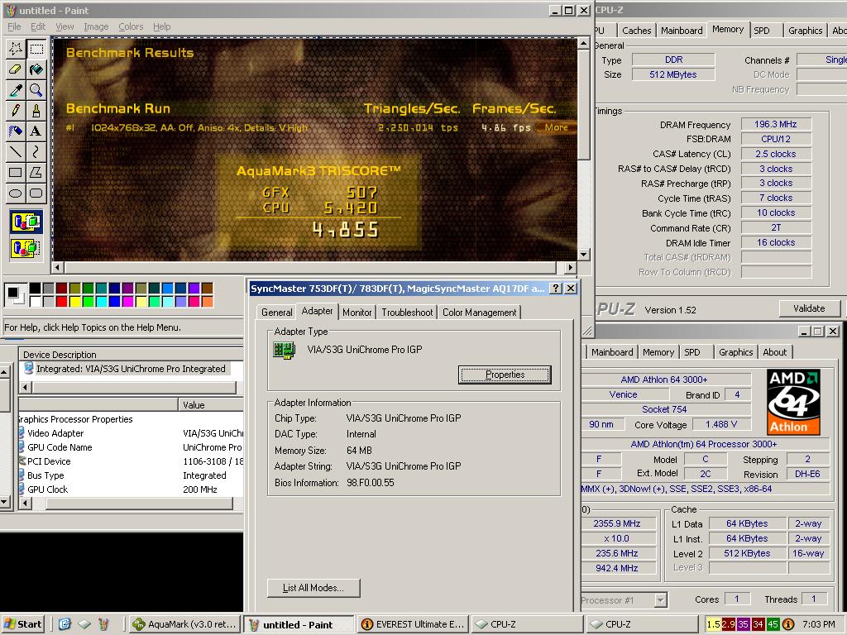
Task: Click the Validate button in CPU-Z
Action: 809,308
